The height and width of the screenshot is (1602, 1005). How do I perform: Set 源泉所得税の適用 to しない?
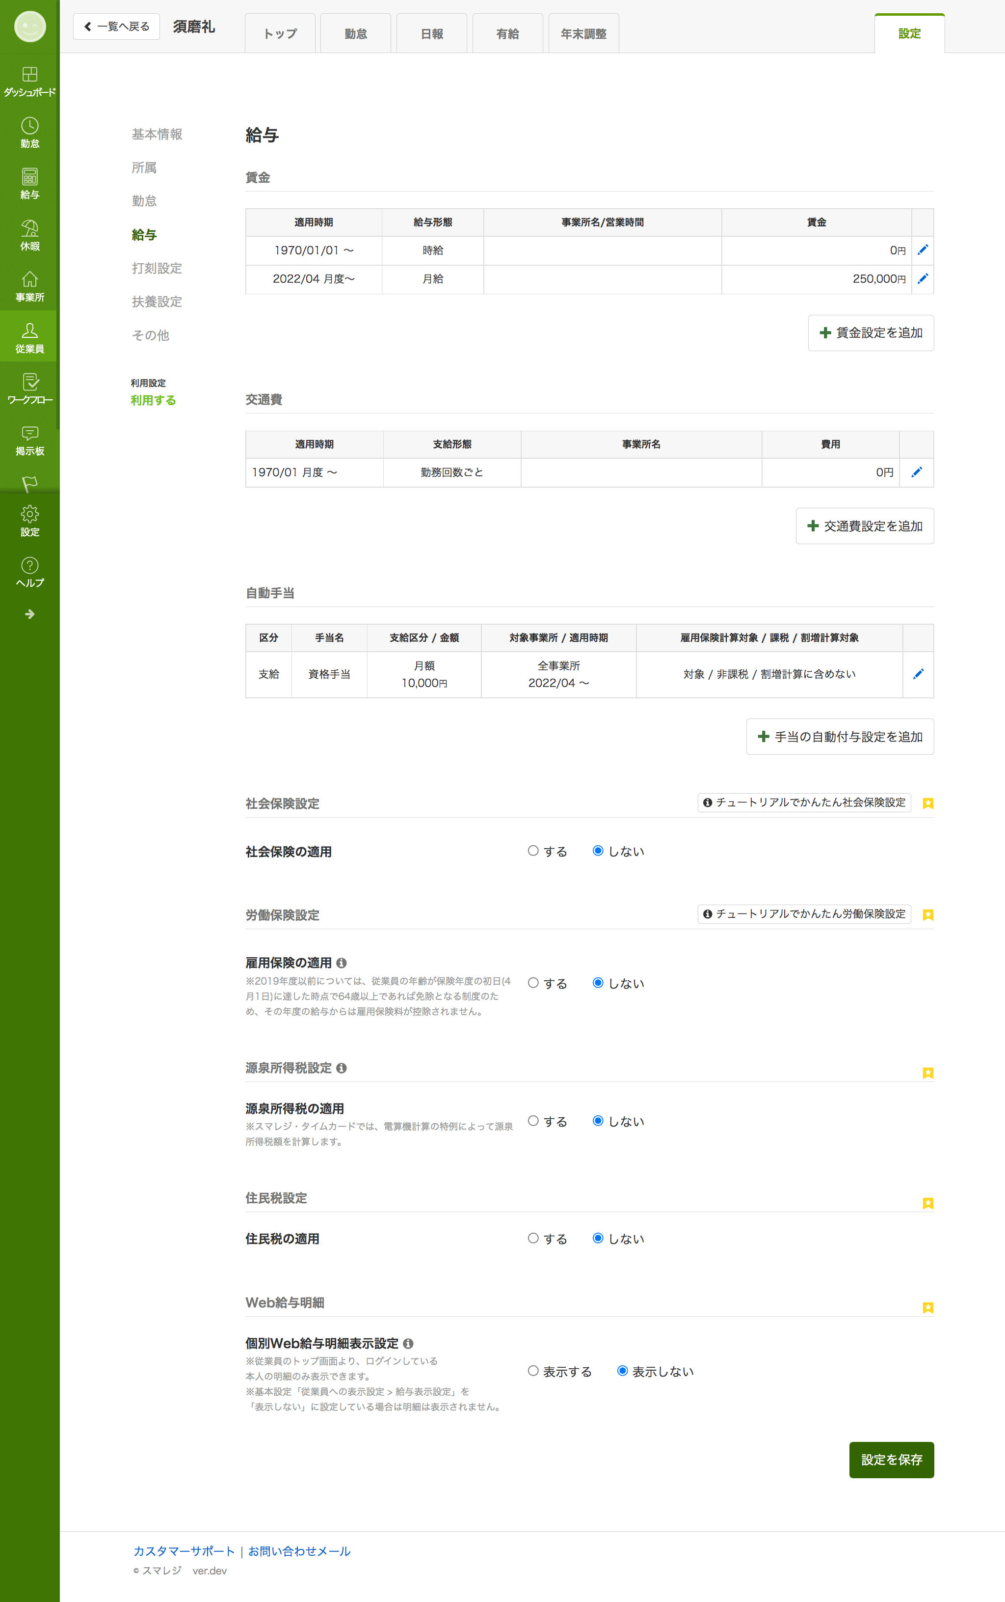(598, 1121)
